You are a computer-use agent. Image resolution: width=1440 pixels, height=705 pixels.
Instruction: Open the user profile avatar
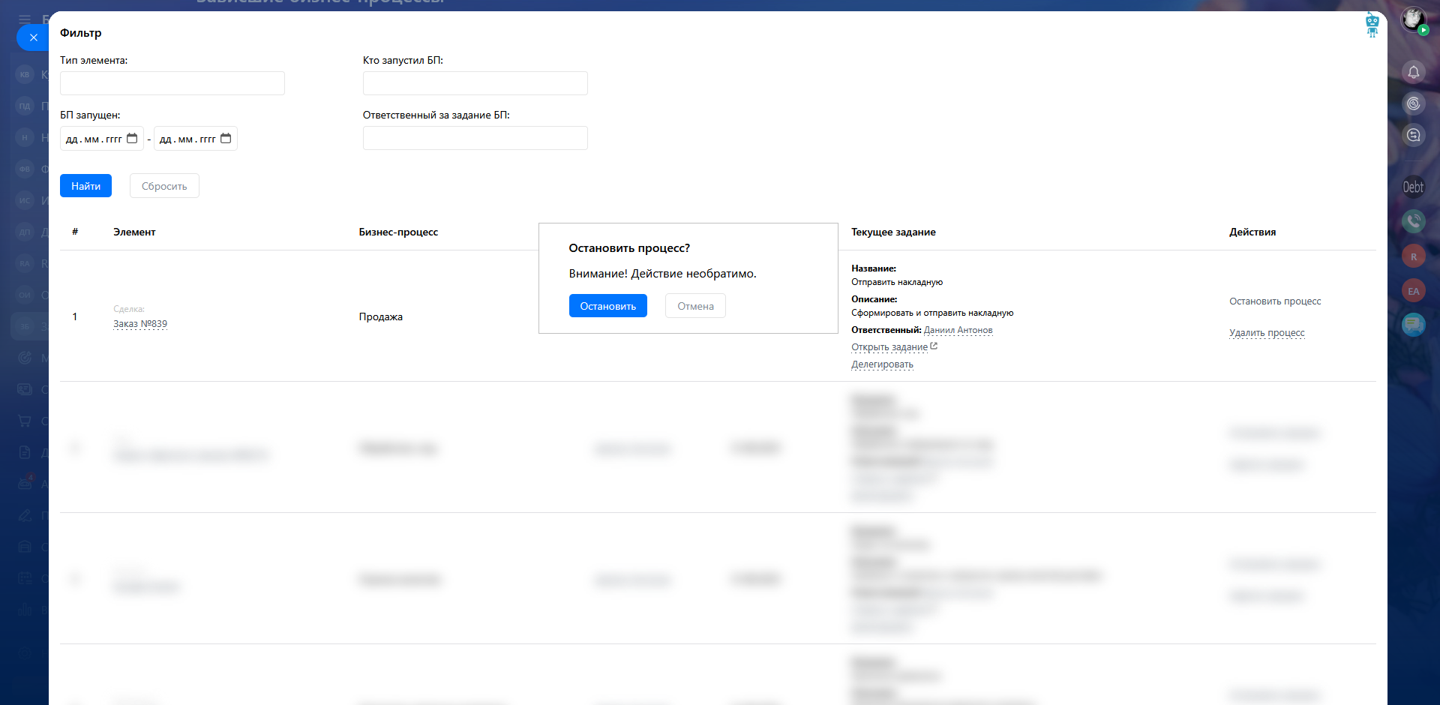(1414, 19)
